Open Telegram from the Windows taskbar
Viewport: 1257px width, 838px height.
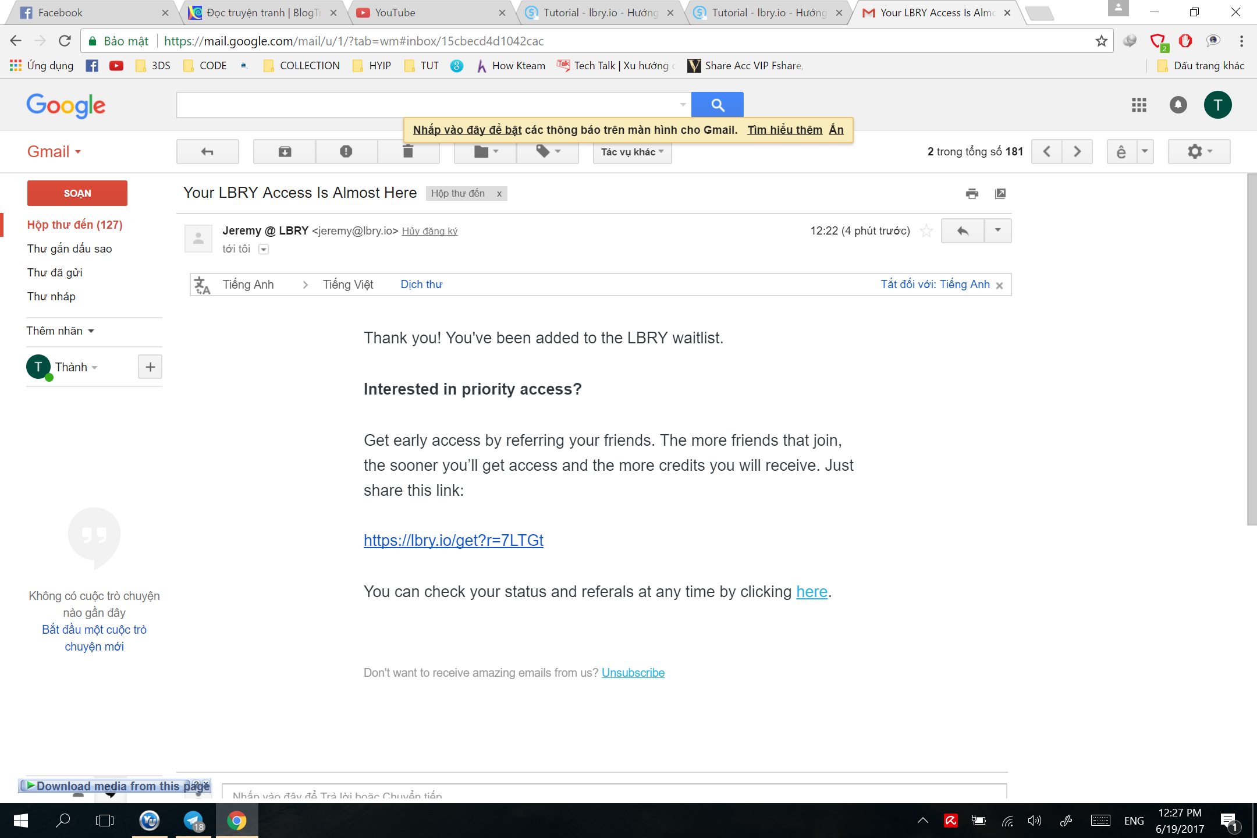(193, 821)
